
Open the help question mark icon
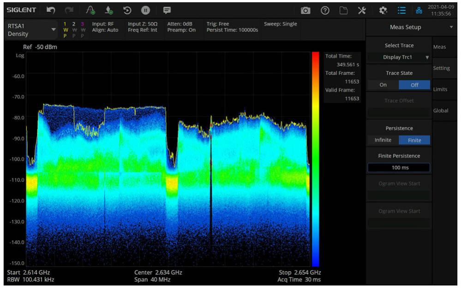(324, 10)
